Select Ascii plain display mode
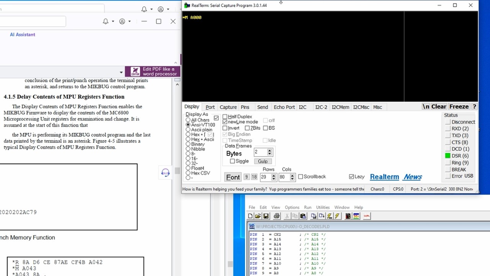This screenshot has height=276, width=490. point(188,130)
